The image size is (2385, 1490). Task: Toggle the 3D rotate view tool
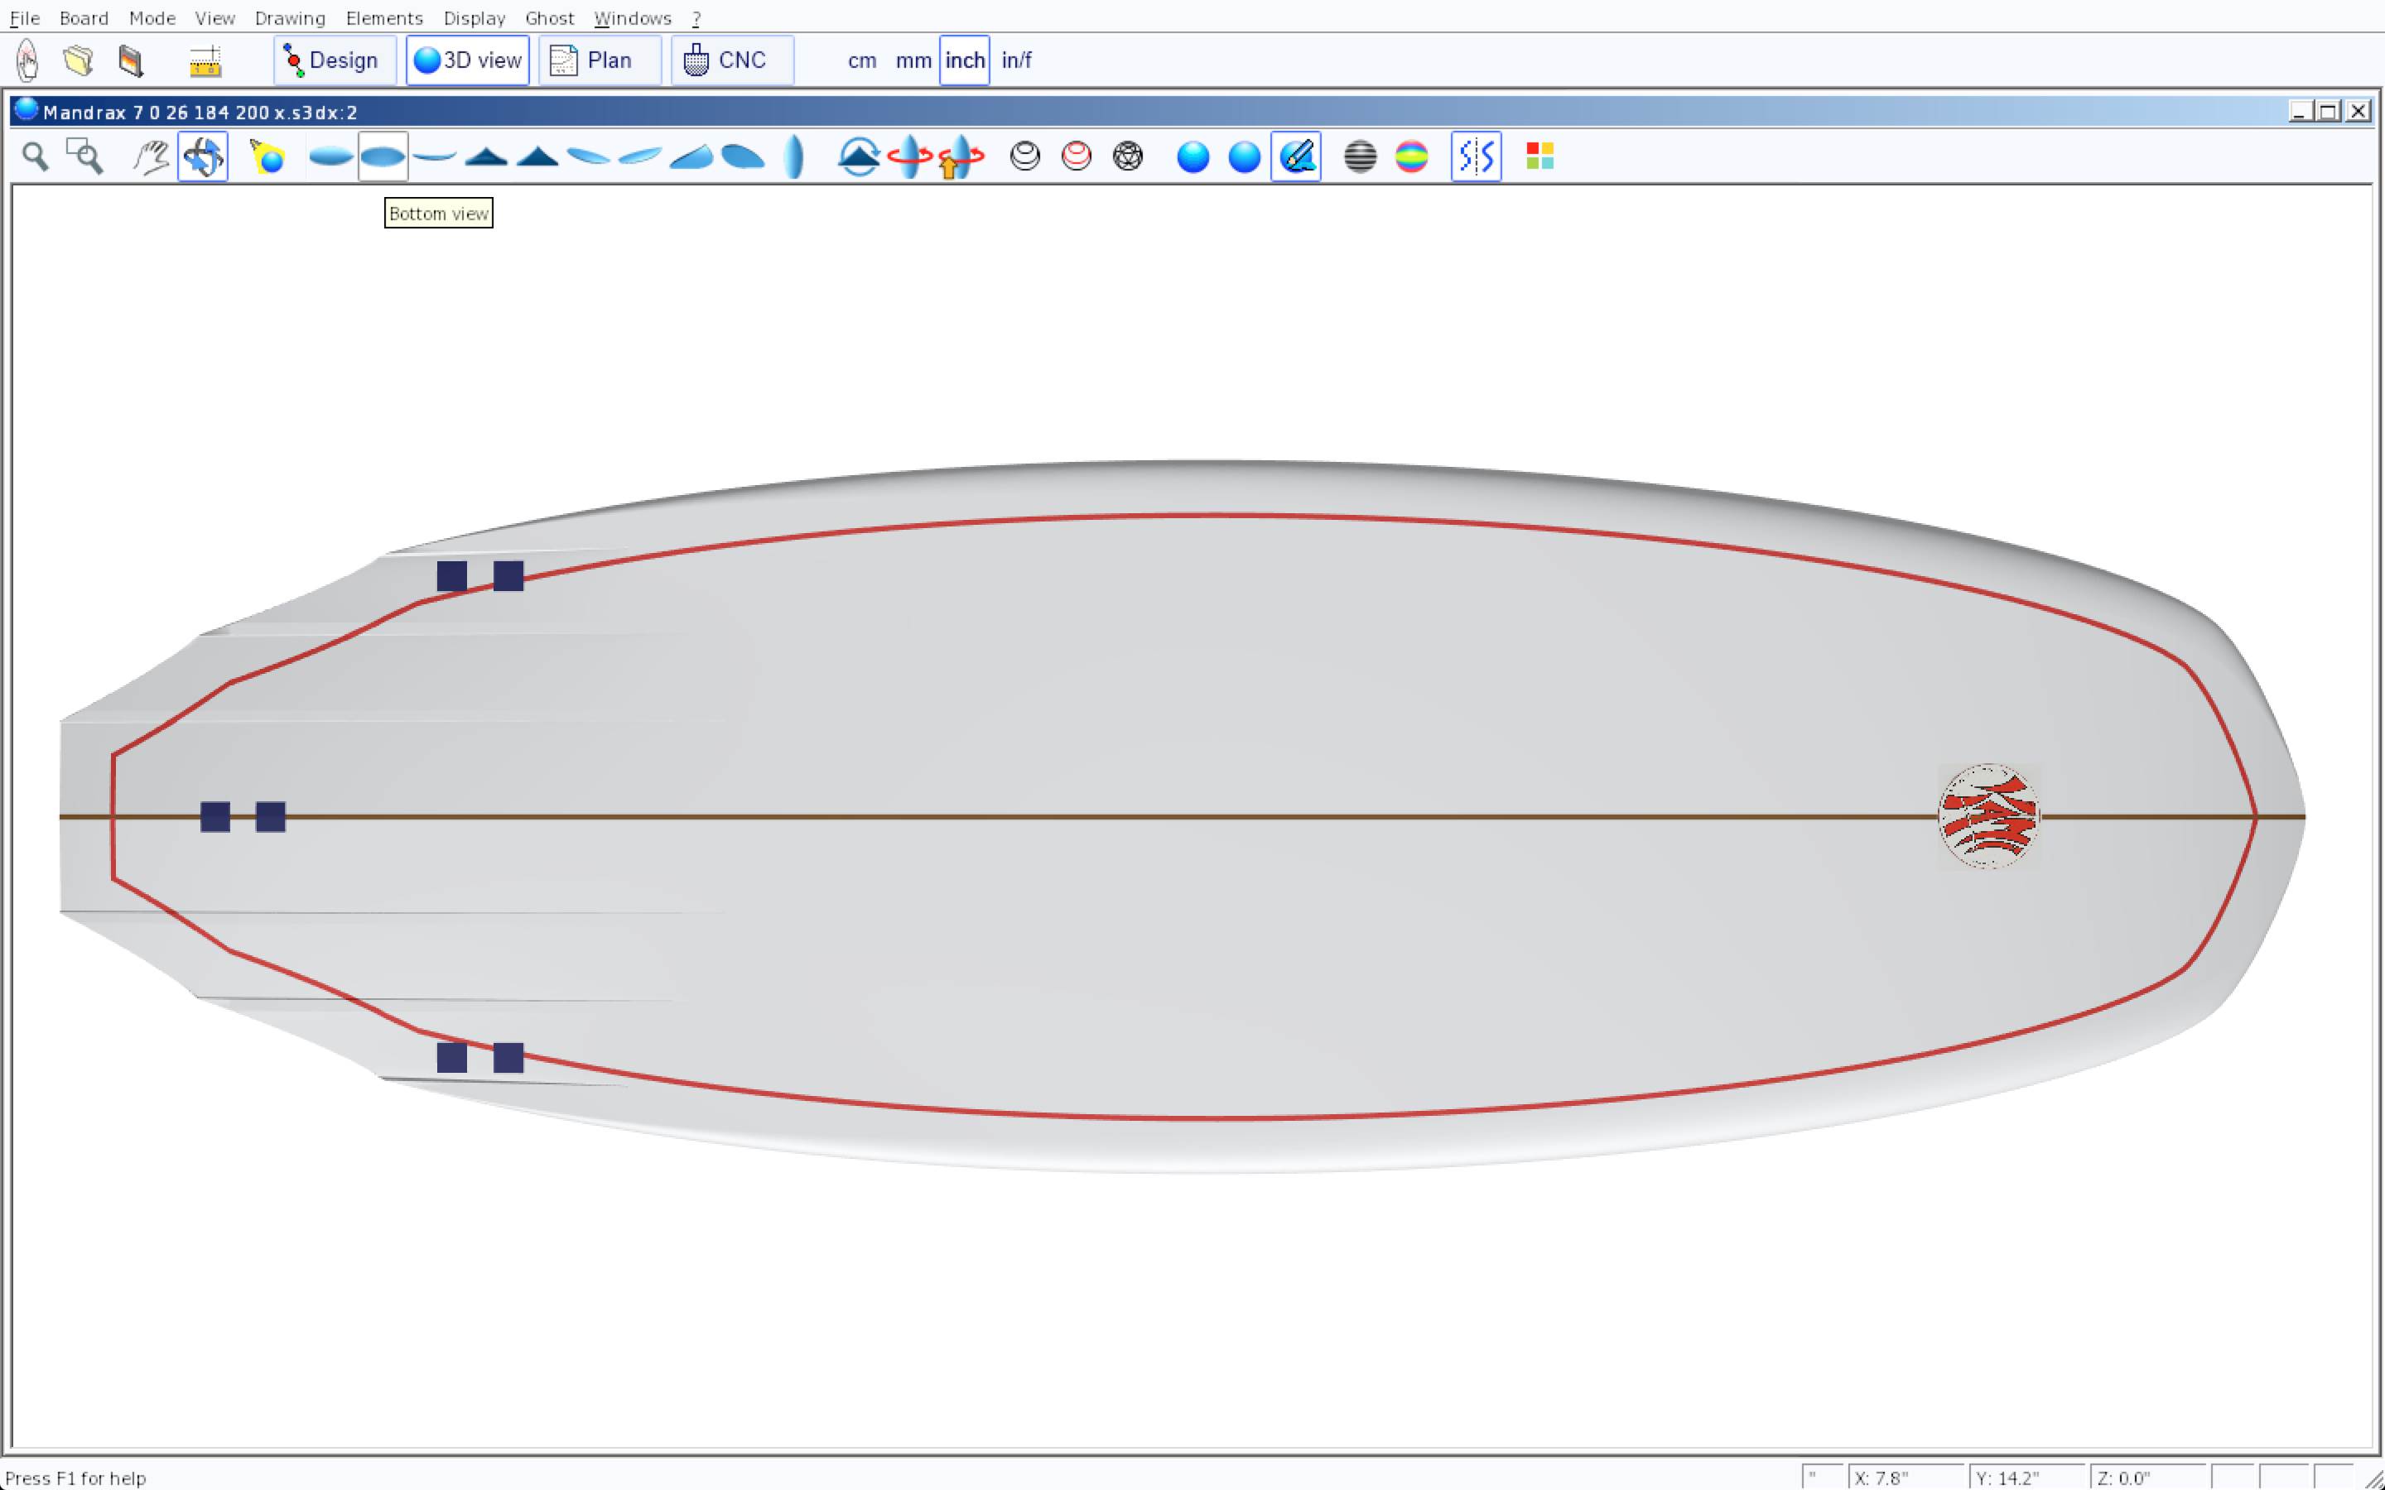pyautogui.click(x=203, y=156)
